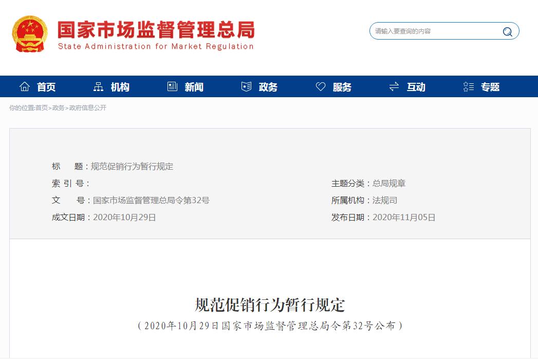Click the national emblem logo
Image resolution: width=538 pixels, height=359 pixels.
tap(29, 34)
